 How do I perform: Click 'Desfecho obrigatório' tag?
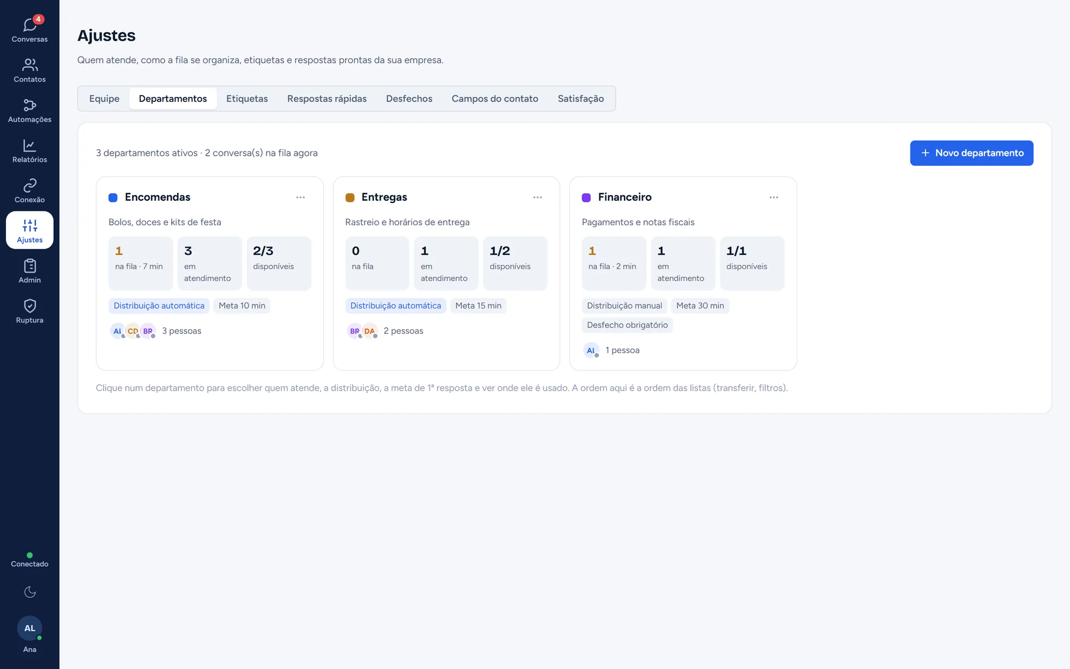(627, 325)
